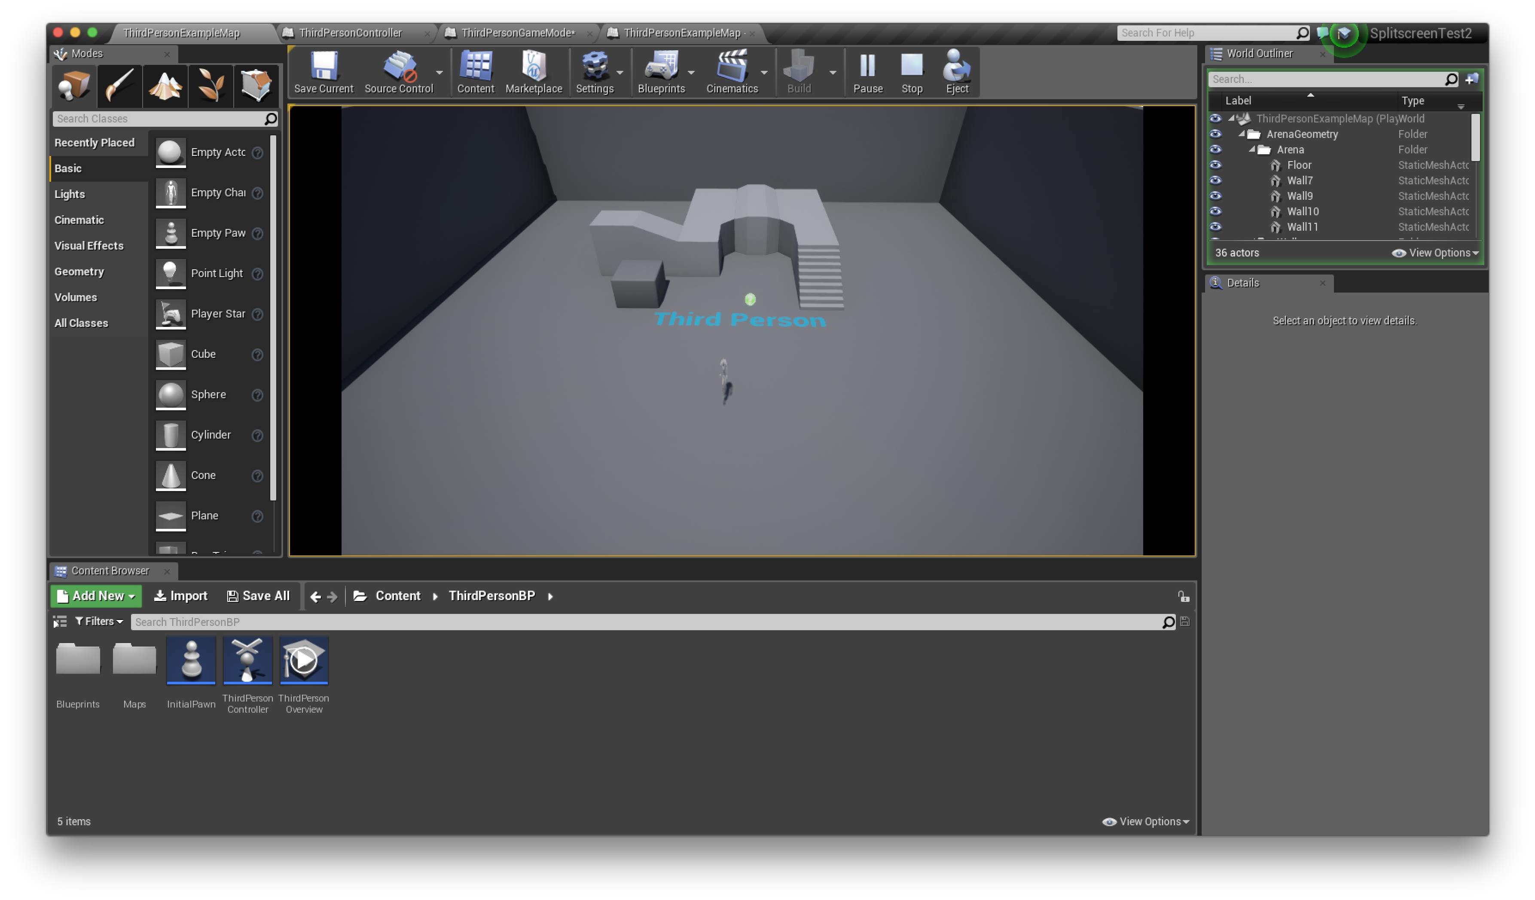Click the Cube primitive icon
The width and height of the screenshot is (1535, 900).
[171, 354]
